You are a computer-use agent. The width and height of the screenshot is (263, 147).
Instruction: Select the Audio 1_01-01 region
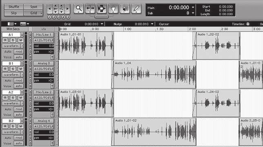click(x=86, y=46)
